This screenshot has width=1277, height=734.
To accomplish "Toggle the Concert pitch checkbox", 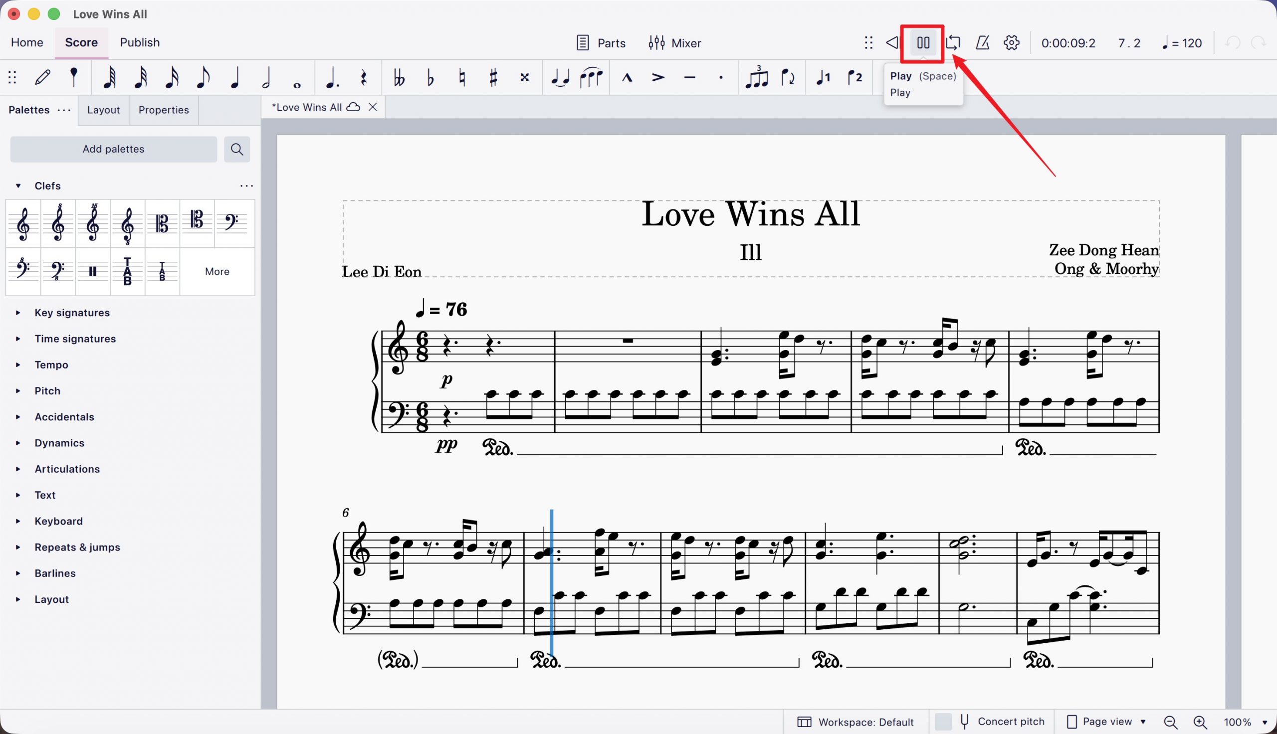I will click(x=943, y=722).
